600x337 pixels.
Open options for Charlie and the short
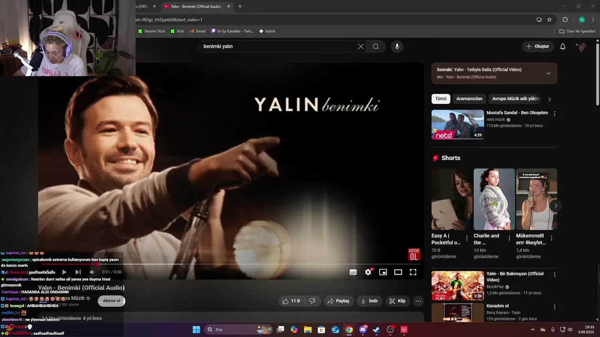pyautogui.click(x=509, y=238)
